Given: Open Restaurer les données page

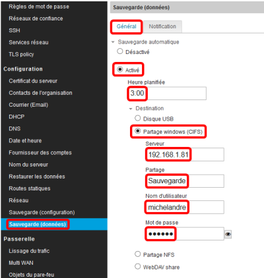Looking at the screenshot, I should click(x=37, y=177).
